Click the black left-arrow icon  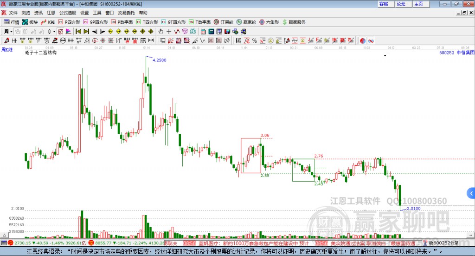click(x=95, y=32)
